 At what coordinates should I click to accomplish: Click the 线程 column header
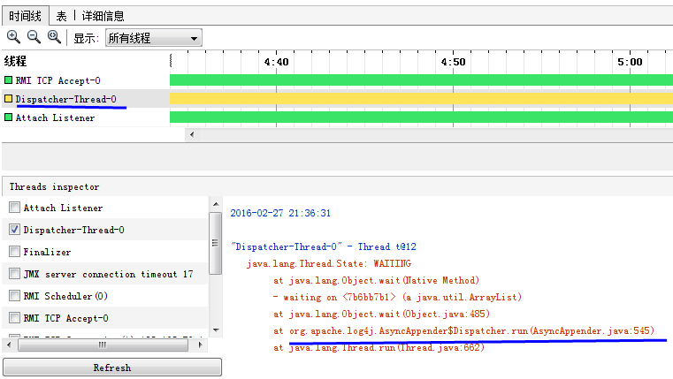15,61
